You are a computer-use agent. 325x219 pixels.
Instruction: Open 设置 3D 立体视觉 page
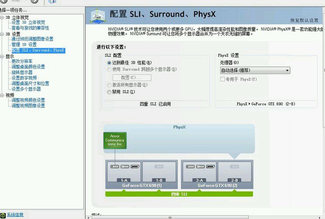[28, 22]
